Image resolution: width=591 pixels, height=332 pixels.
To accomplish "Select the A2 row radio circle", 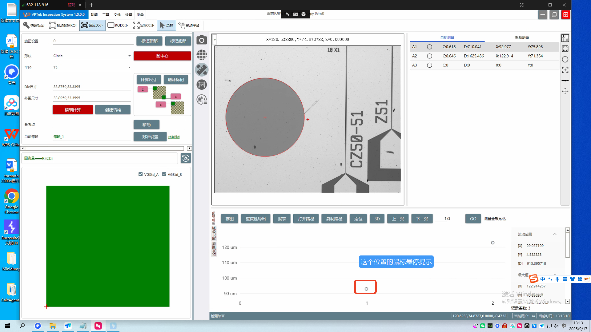I will (x=429, y=56).
